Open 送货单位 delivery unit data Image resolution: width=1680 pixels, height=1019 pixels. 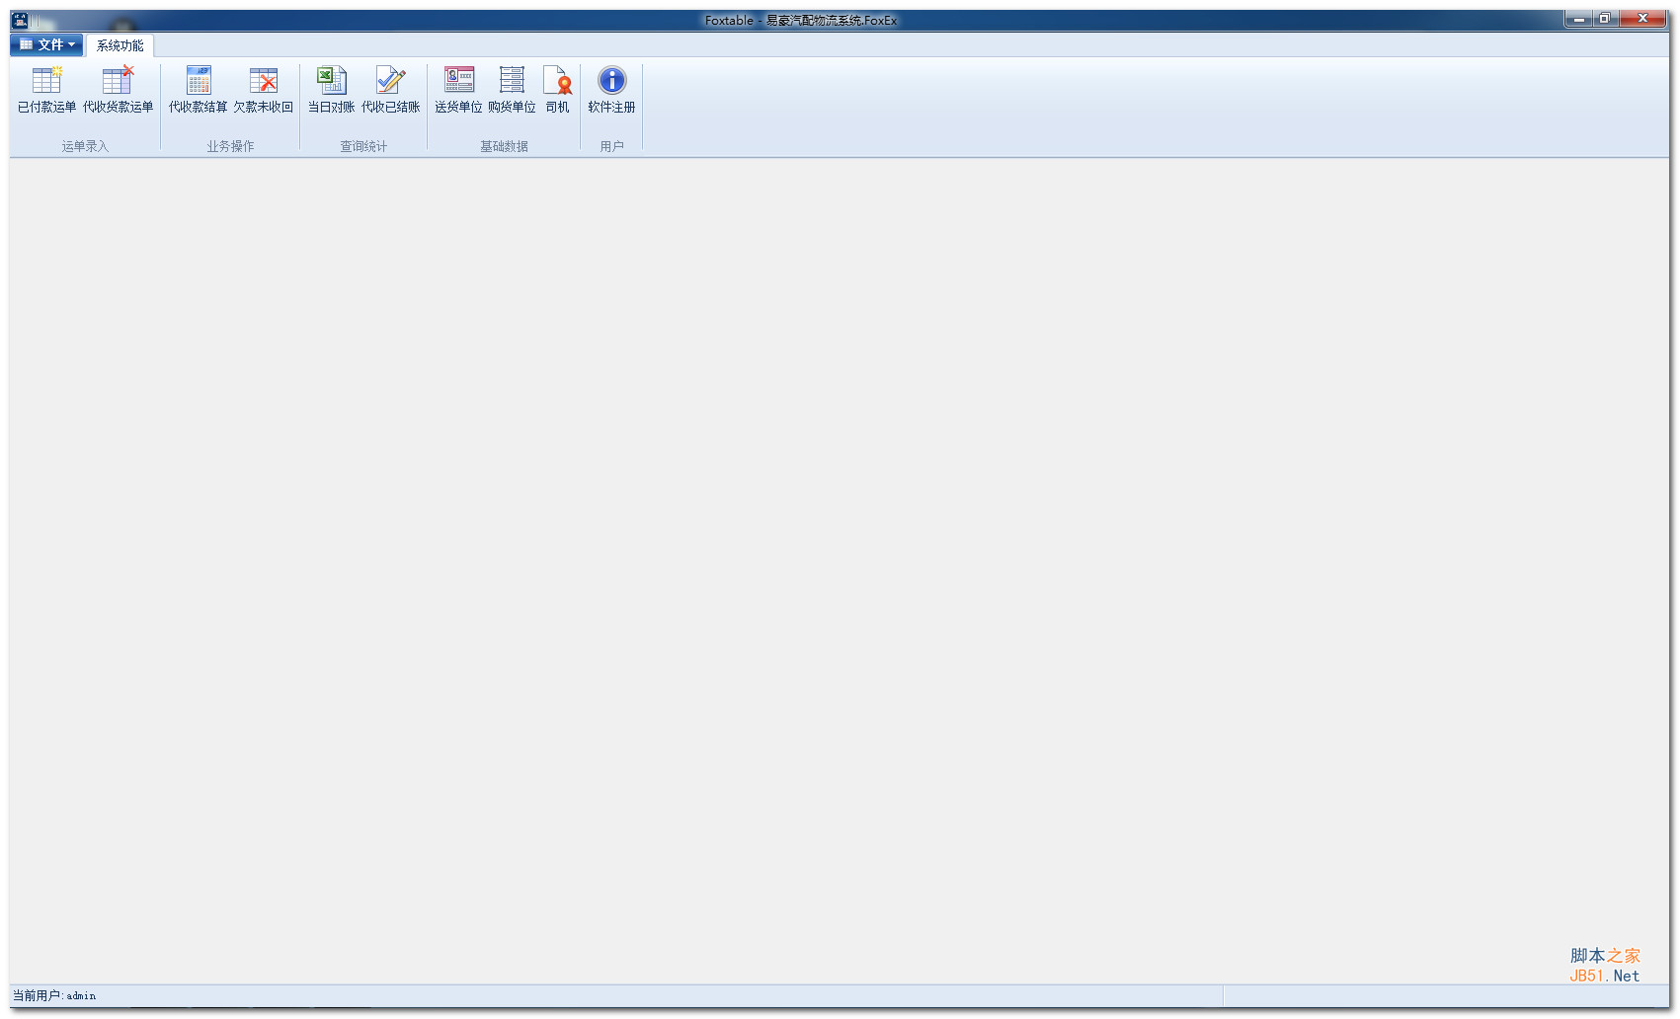pos(458,90)
